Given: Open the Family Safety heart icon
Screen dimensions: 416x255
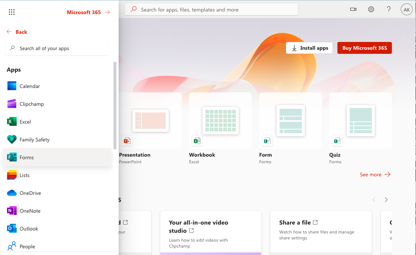Looking at the screenshot, I should [11, 140].
